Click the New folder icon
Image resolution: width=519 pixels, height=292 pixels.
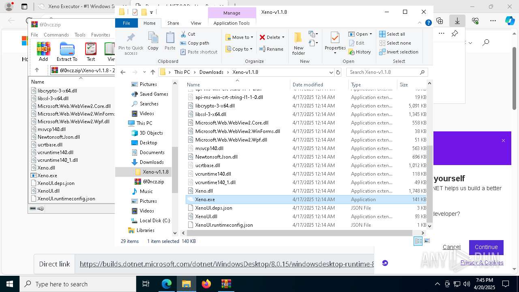click(x=298, y=38)
